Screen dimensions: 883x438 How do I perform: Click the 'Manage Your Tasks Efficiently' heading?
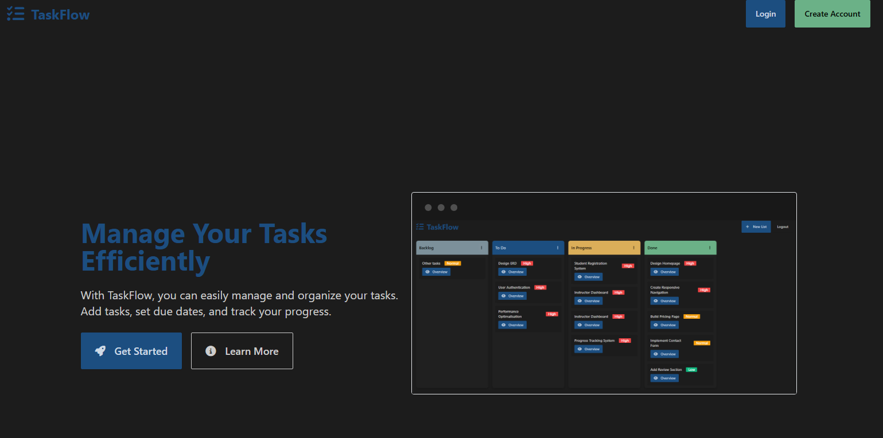coord(204,247)
